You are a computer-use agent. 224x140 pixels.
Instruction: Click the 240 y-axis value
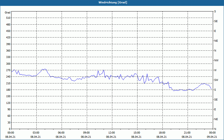[8, 77]
